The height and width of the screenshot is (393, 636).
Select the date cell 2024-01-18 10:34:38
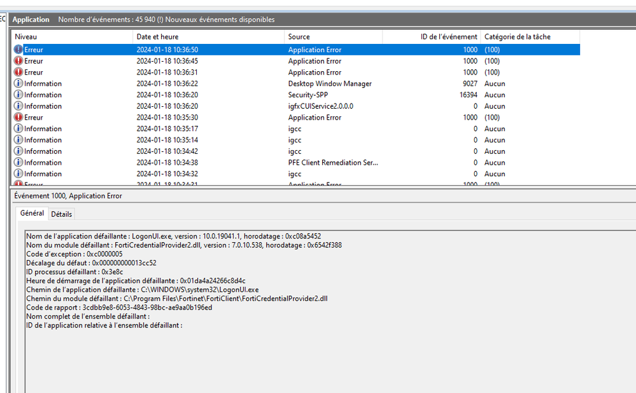click(167, 162)
